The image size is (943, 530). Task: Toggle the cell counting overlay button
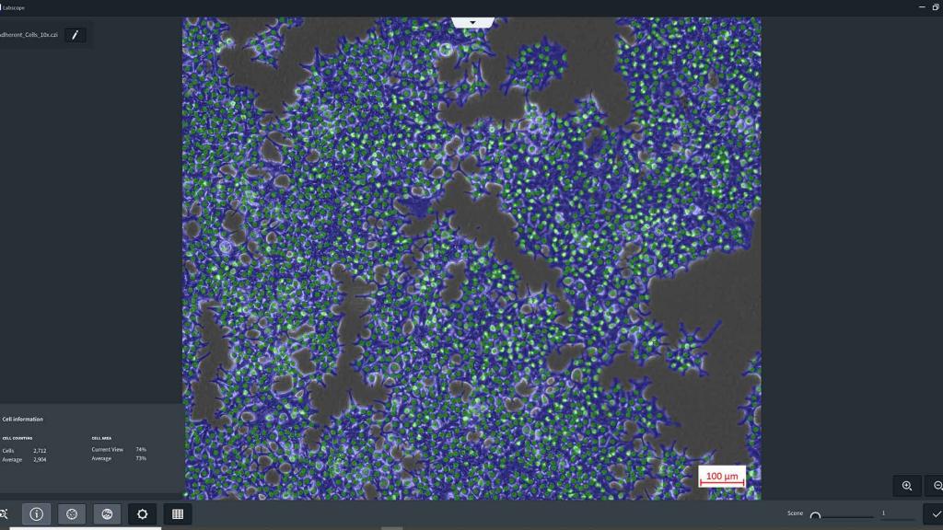coord(72,514)
